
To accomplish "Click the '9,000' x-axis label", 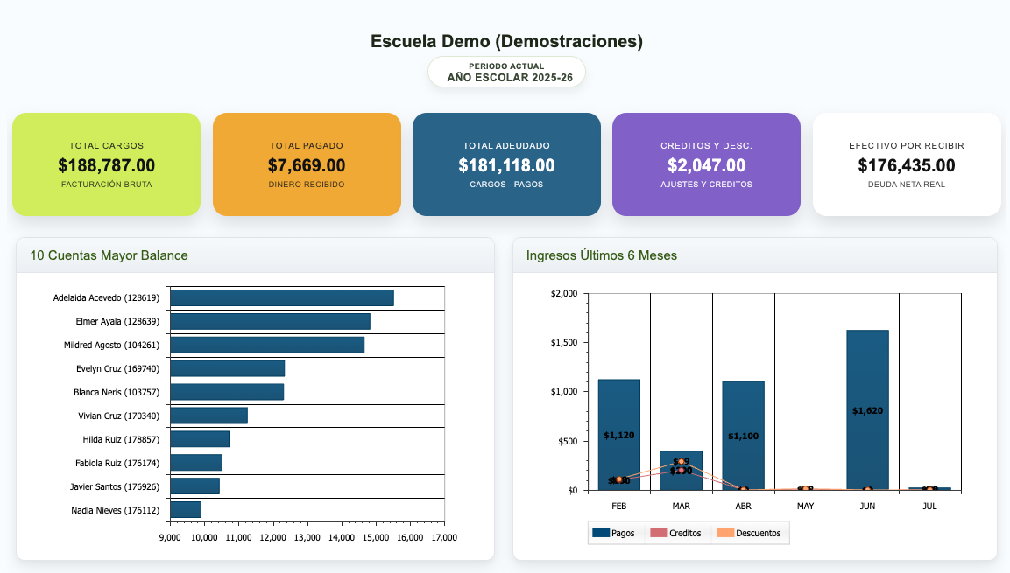I will [x=170, y=538].
